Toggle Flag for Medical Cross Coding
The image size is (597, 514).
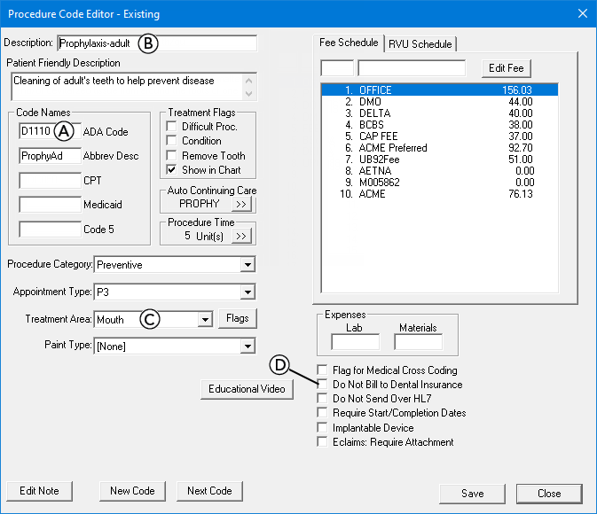[322, 370]
